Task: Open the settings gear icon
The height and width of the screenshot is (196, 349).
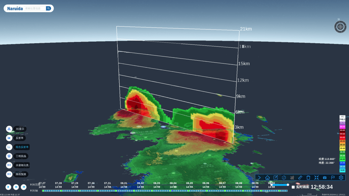Action: 341,177
